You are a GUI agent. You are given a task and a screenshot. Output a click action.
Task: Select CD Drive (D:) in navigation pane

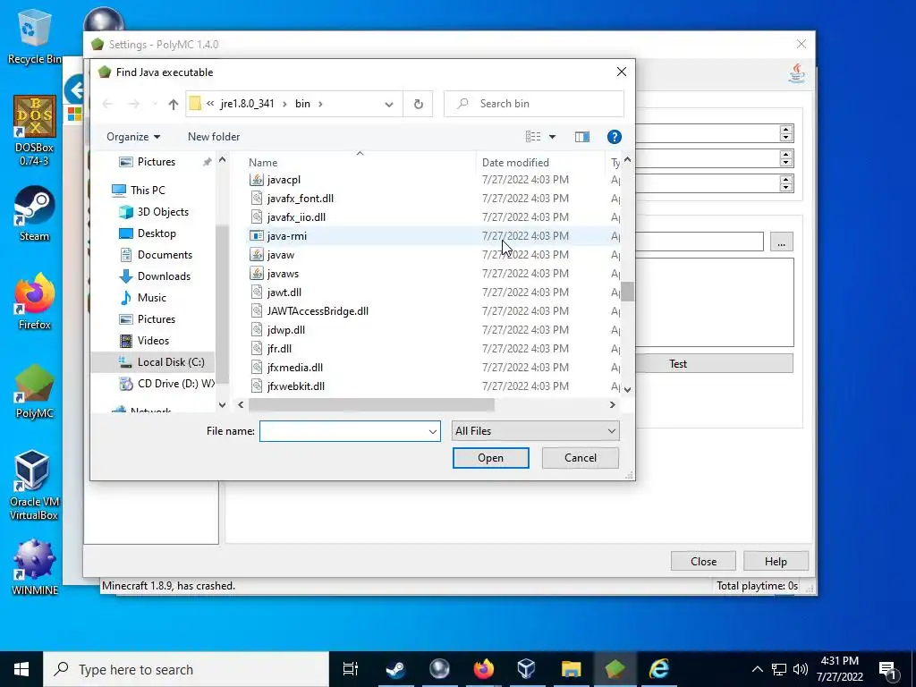click(x=166, y=383)
